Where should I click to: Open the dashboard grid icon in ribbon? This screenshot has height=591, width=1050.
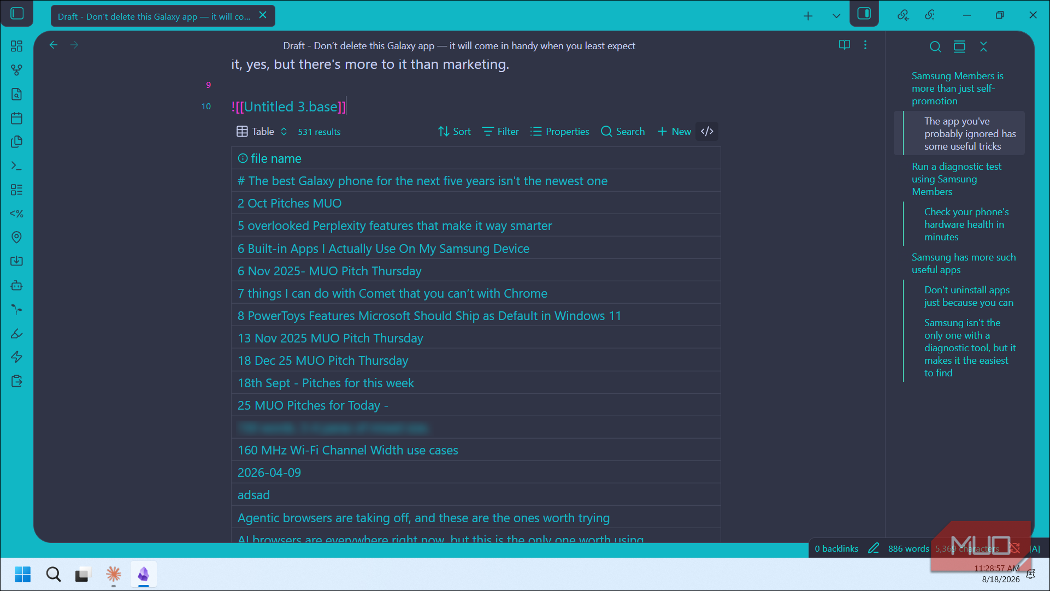17,46
